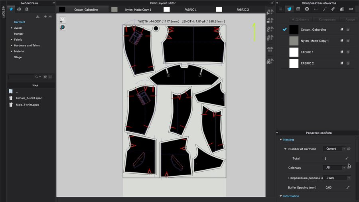Image resolution: width=359 pixels, height=202 pixels.
Task: Click the garment camera snapshot icon
Action: pyautogui.click(x=270, y=61)
